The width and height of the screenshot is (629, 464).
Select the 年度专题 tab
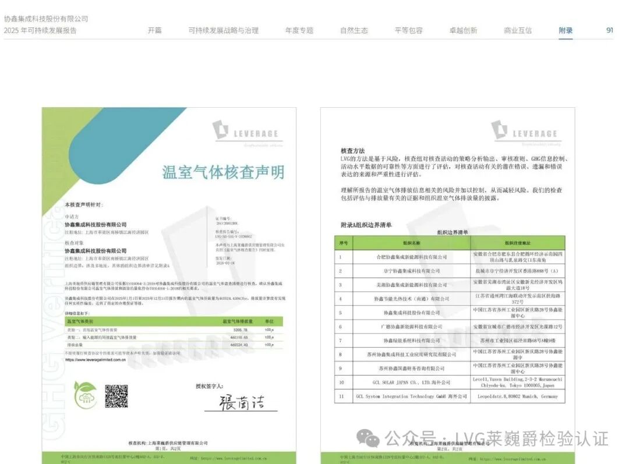point(299,30)
